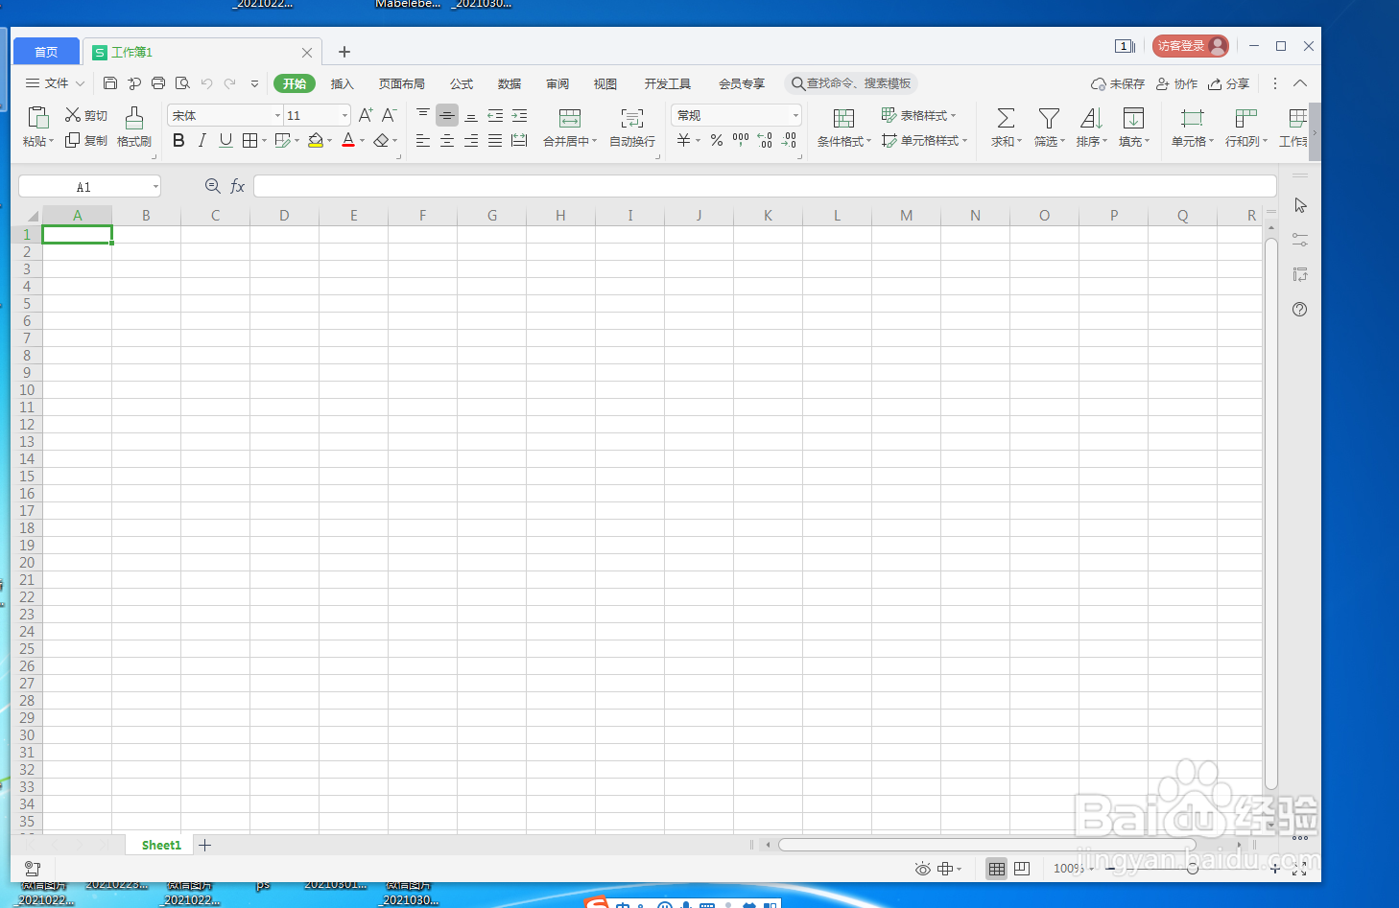Click the unsaved (未保存) cloud status
This screenshot has height=908, width=1399.
(1118, 83)
